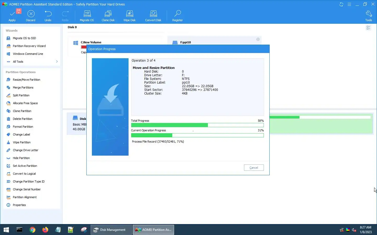Open the Windows Start menu
The width and height of the screenshot is (377, 235).
(6, 230)
